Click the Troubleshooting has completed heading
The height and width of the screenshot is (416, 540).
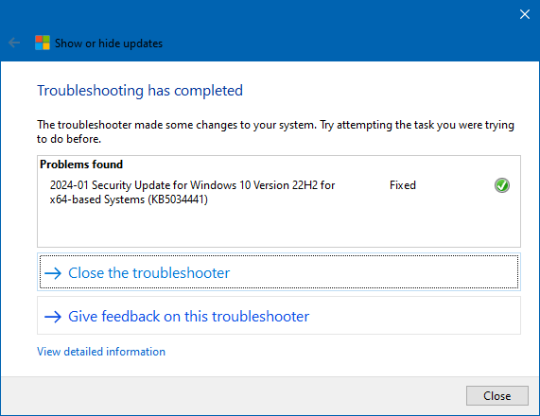tap(140, 91)
